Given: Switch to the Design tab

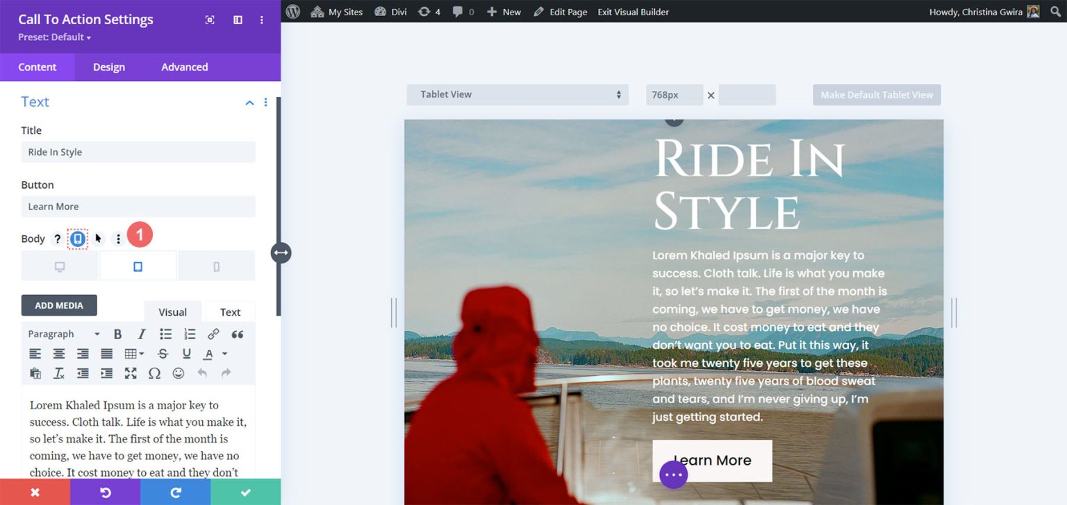Looking at the screenshot, I should coord(108,67).
